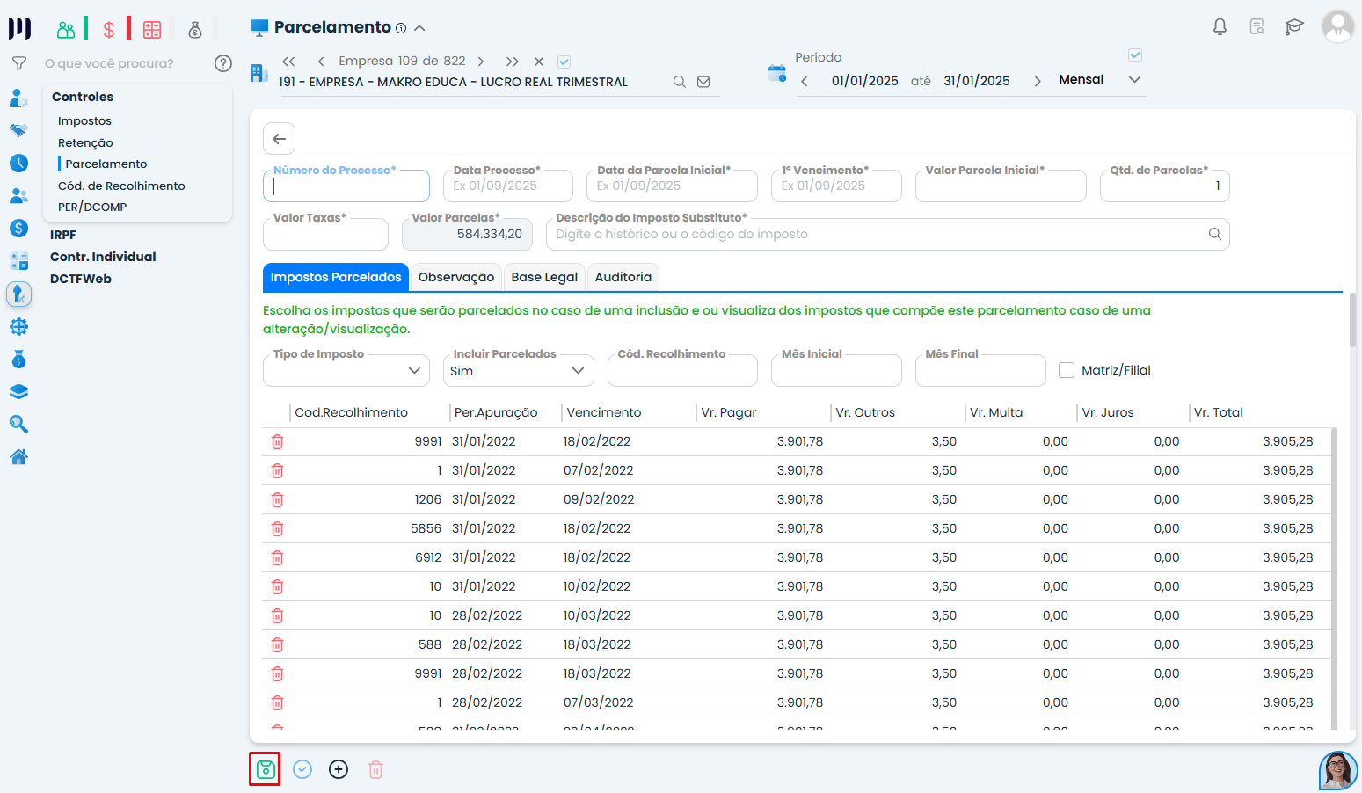
Task: Delete the row with code 5856
Action: coord(277,529)
